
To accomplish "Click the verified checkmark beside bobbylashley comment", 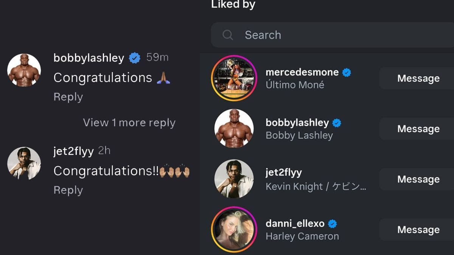I will coord(134,57).
